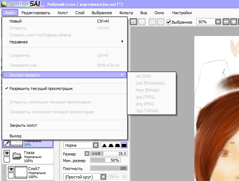Click the brown eye on the canvas drawing

tap(225, 153)
